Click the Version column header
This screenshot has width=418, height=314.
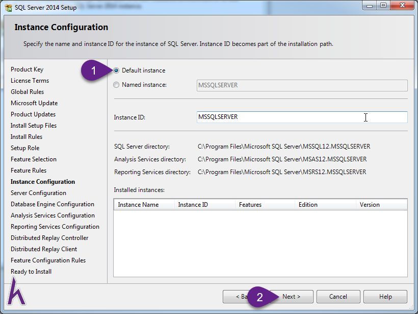pos(381,205)
